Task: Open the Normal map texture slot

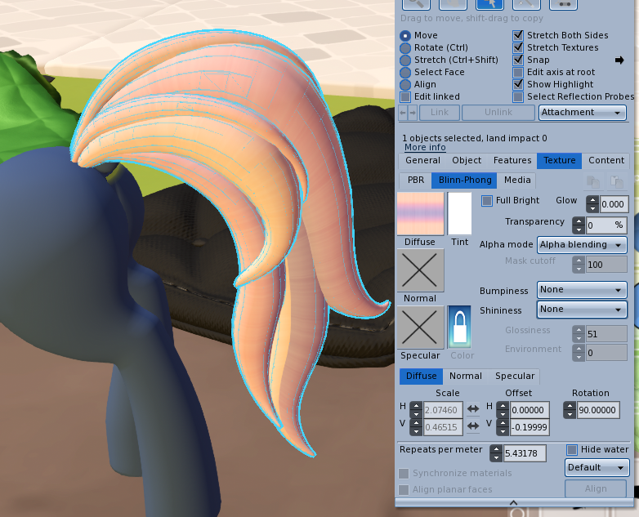Action: point(421,270)
